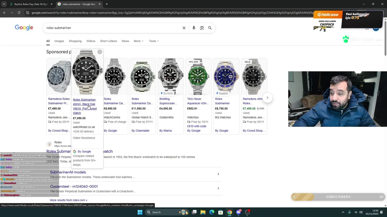The image size is (387, 217).
Task: Open the green-dial TAG Heuer watch image
Action: tap(198, 77)
